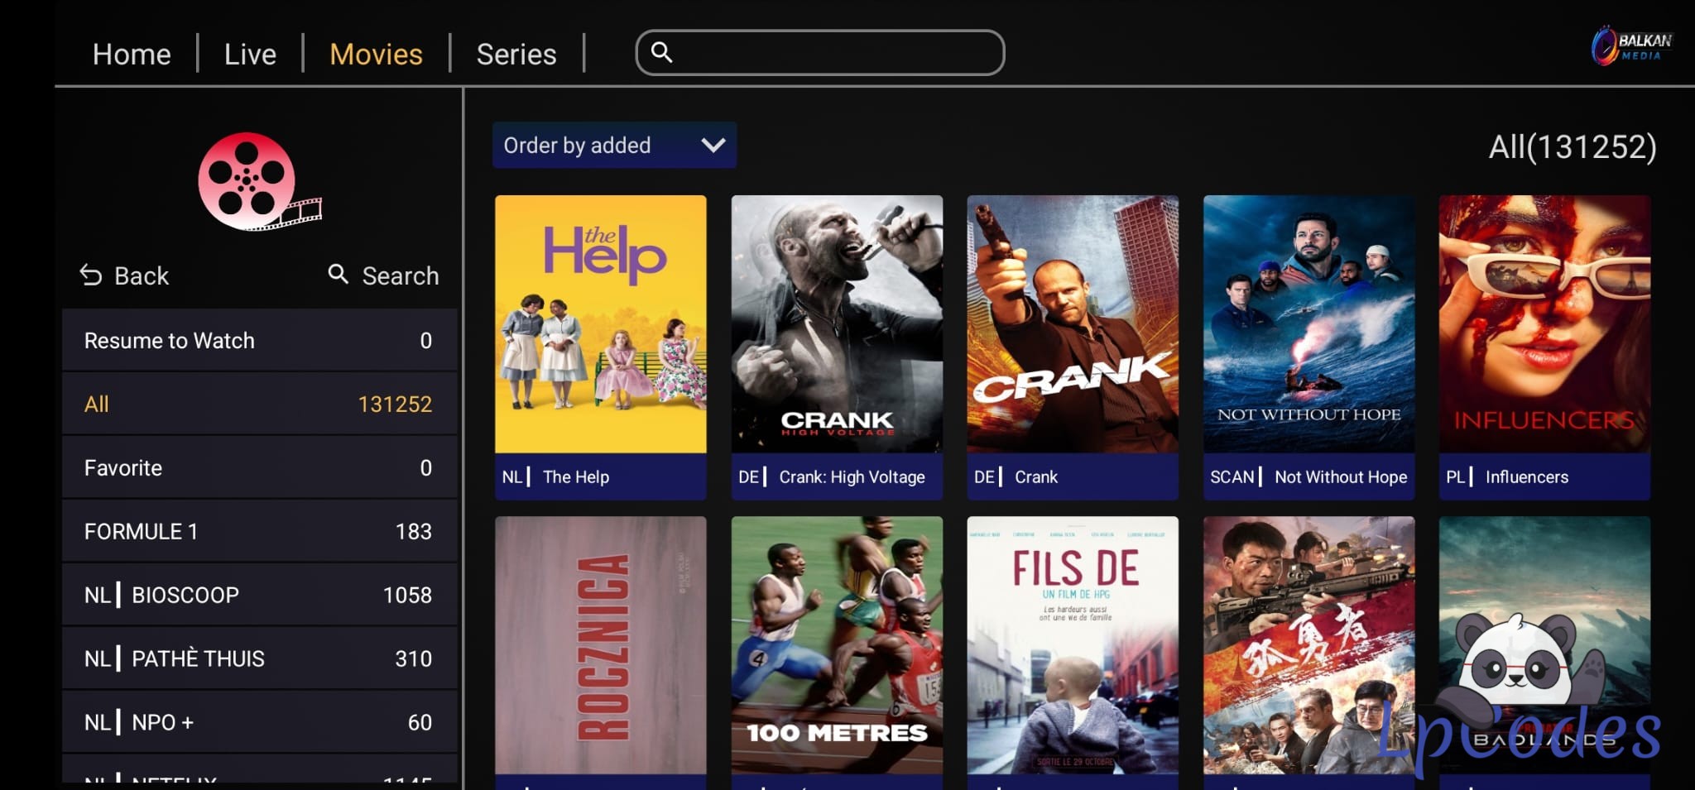Open the Live tab
The image size is (1695, 790).
pyautogui.click(x=250, y=55)
